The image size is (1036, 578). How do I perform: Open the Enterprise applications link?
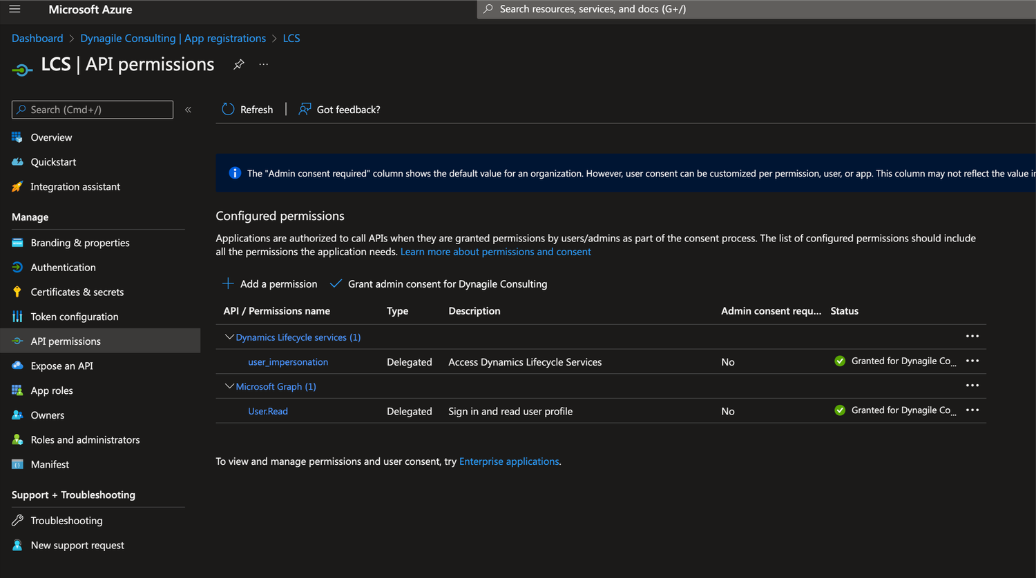point(509,461)
